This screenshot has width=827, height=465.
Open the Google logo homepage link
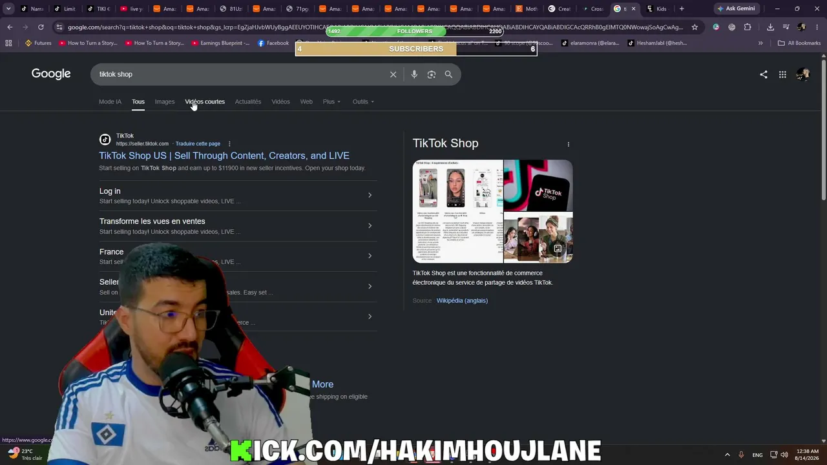(51, 74)
